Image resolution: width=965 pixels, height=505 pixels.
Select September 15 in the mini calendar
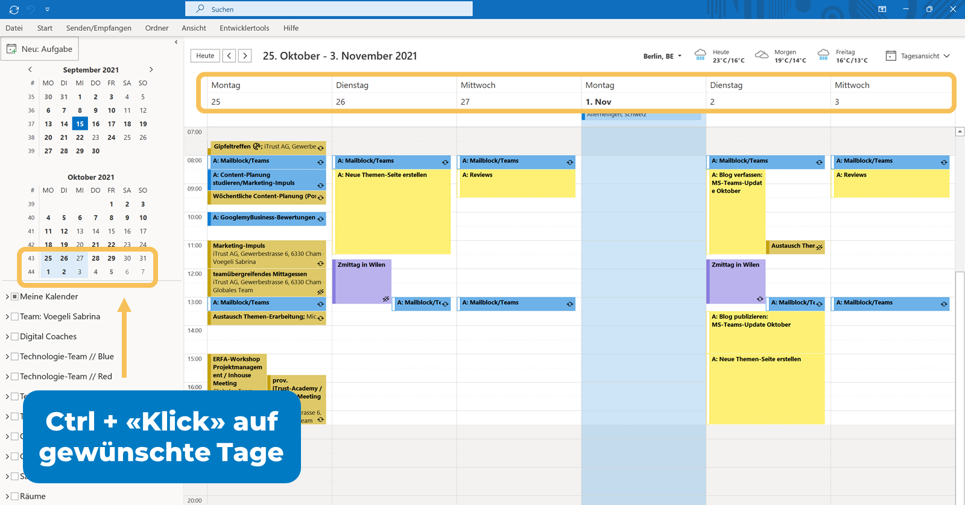(x=80, y=124)
